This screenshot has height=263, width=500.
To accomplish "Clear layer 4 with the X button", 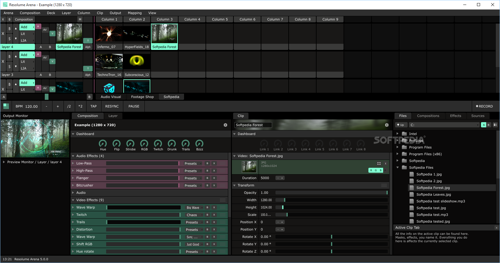I will [3, 34].
